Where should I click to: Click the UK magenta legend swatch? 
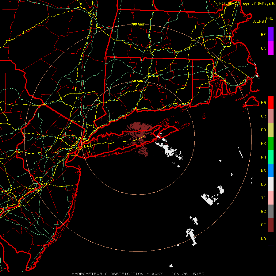click(x=271, y=48)
